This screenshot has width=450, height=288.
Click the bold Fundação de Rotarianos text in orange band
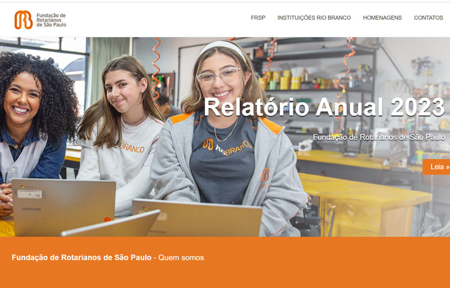click(x=82, y=257)
